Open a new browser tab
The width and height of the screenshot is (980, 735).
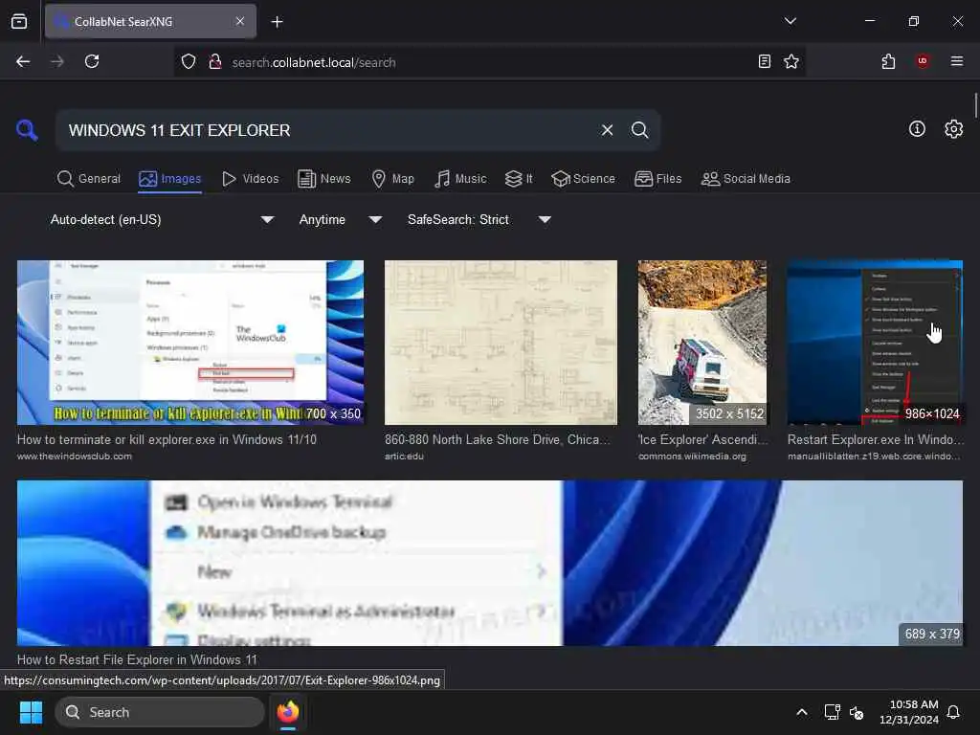[277, 22]
